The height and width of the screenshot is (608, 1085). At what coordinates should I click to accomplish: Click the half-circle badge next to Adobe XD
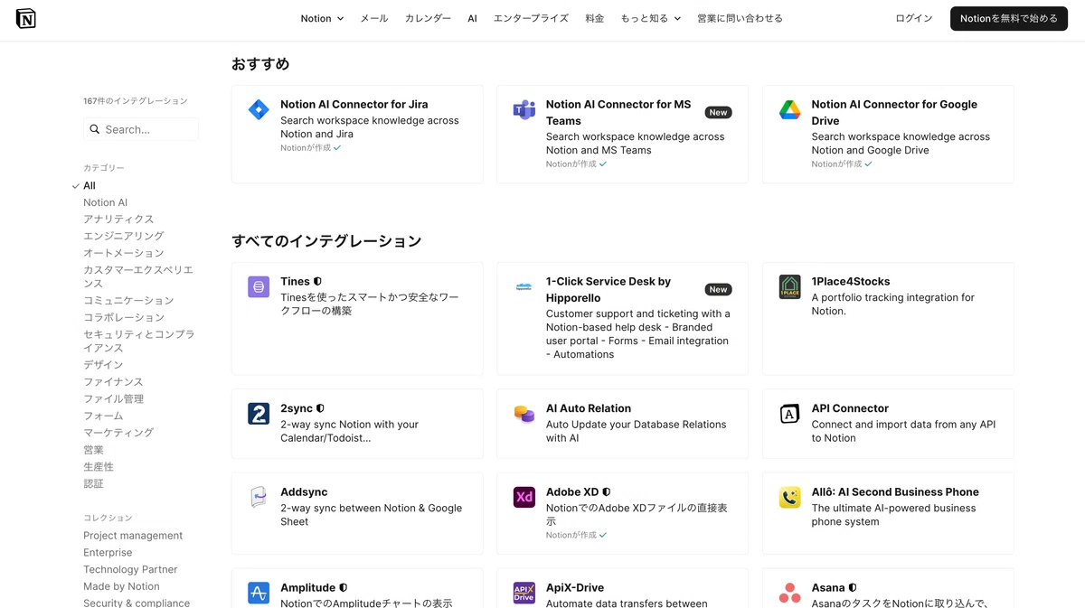[607, 492]
